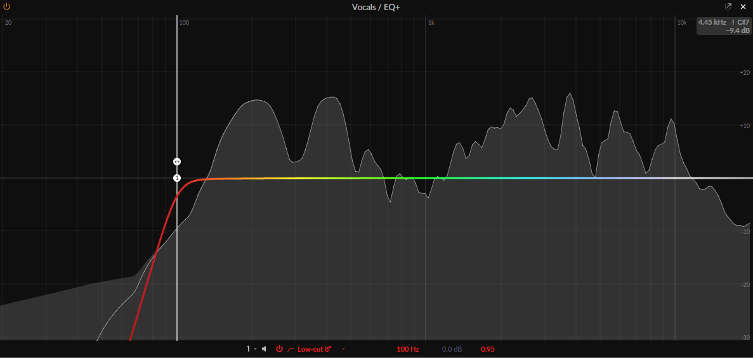Click the +10 gain scale label
Image resolution: width=753 pixels, height=358 pixels.
coord(745,125)
